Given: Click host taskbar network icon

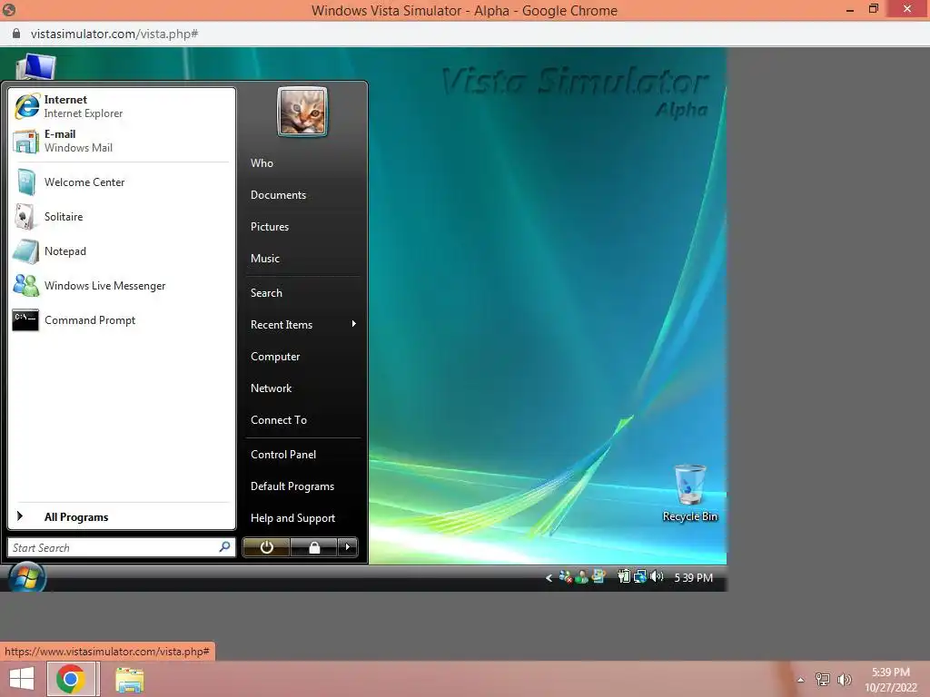Looking at the screenshot, I should (823, 679).
